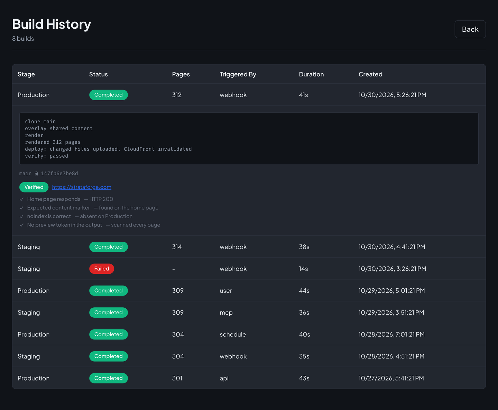Click the '8 builds' subtitle

[23, 39]
